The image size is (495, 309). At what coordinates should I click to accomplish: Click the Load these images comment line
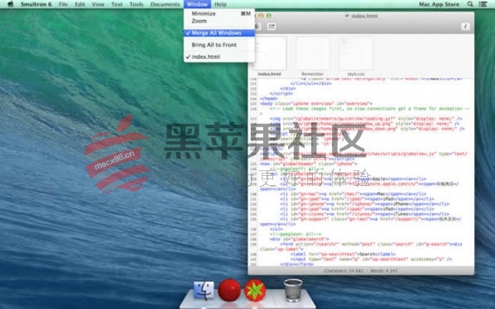point(370,109)
